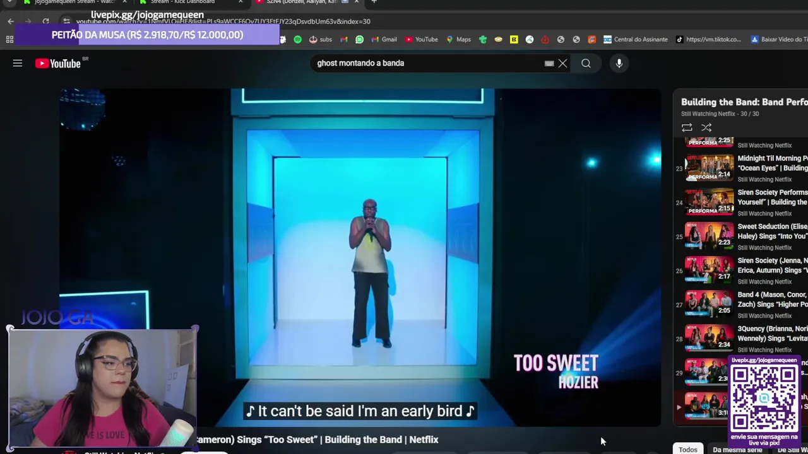Open the subs bookmark
This screenshot has height=454, width=808.
pos(320,39)
